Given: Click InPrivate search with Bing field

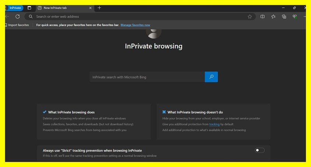Looking at the screenshot, I should [x=147, y=77].
